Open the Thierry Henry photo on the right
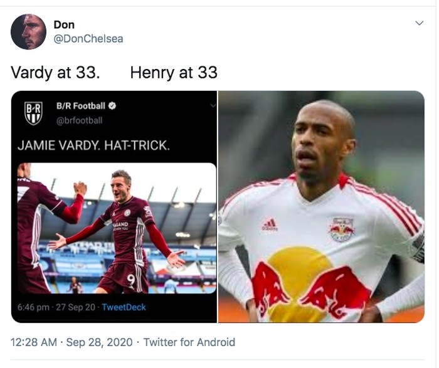Image resolution: width=439 pixels, height=368 pixels. coord(321,207)
